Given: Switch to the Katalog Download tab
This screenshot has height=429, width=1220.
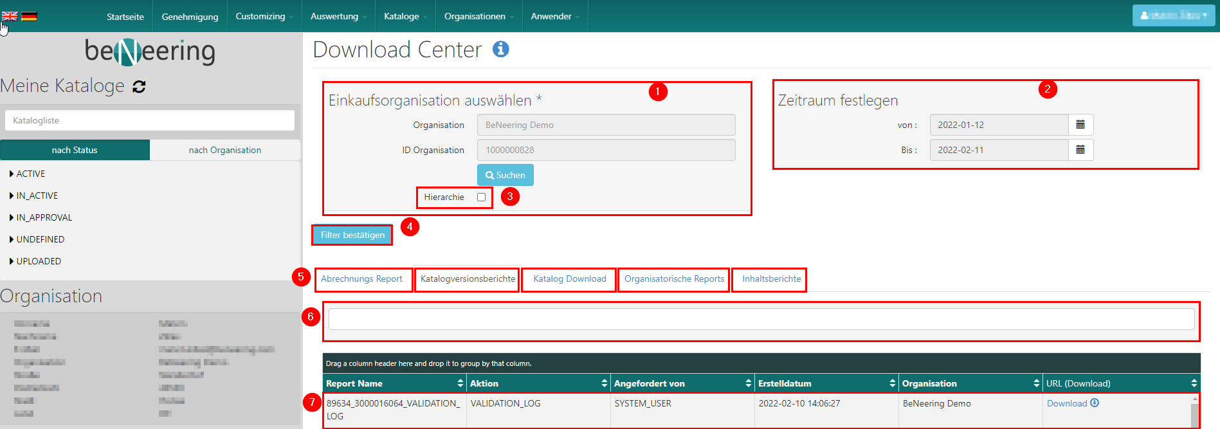Looking at the screenshot, I should 569,279.
